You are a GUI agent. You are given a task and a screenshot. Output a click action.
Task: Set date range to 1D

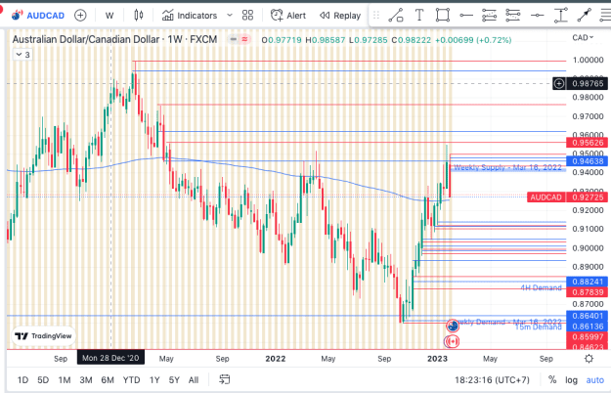(x=23, y=379)
